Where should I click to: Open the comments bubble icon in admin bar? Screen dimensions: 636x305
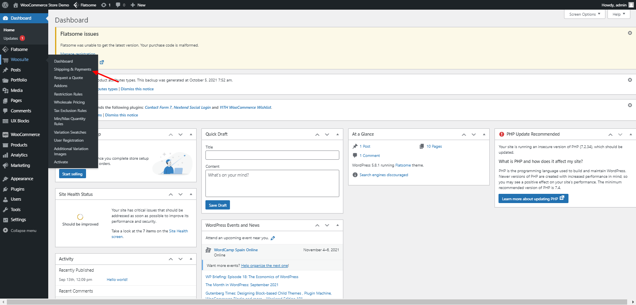pos(118,5)
